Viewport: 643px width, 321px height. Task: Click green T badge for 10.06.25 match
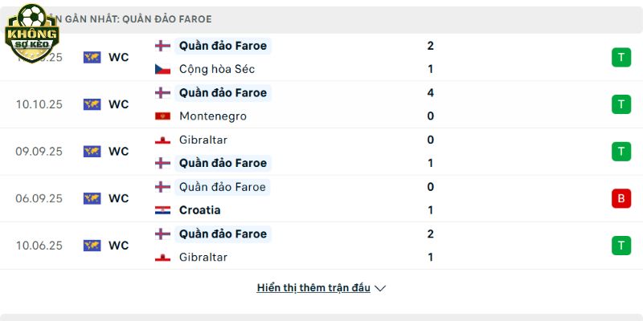(620, 246)
